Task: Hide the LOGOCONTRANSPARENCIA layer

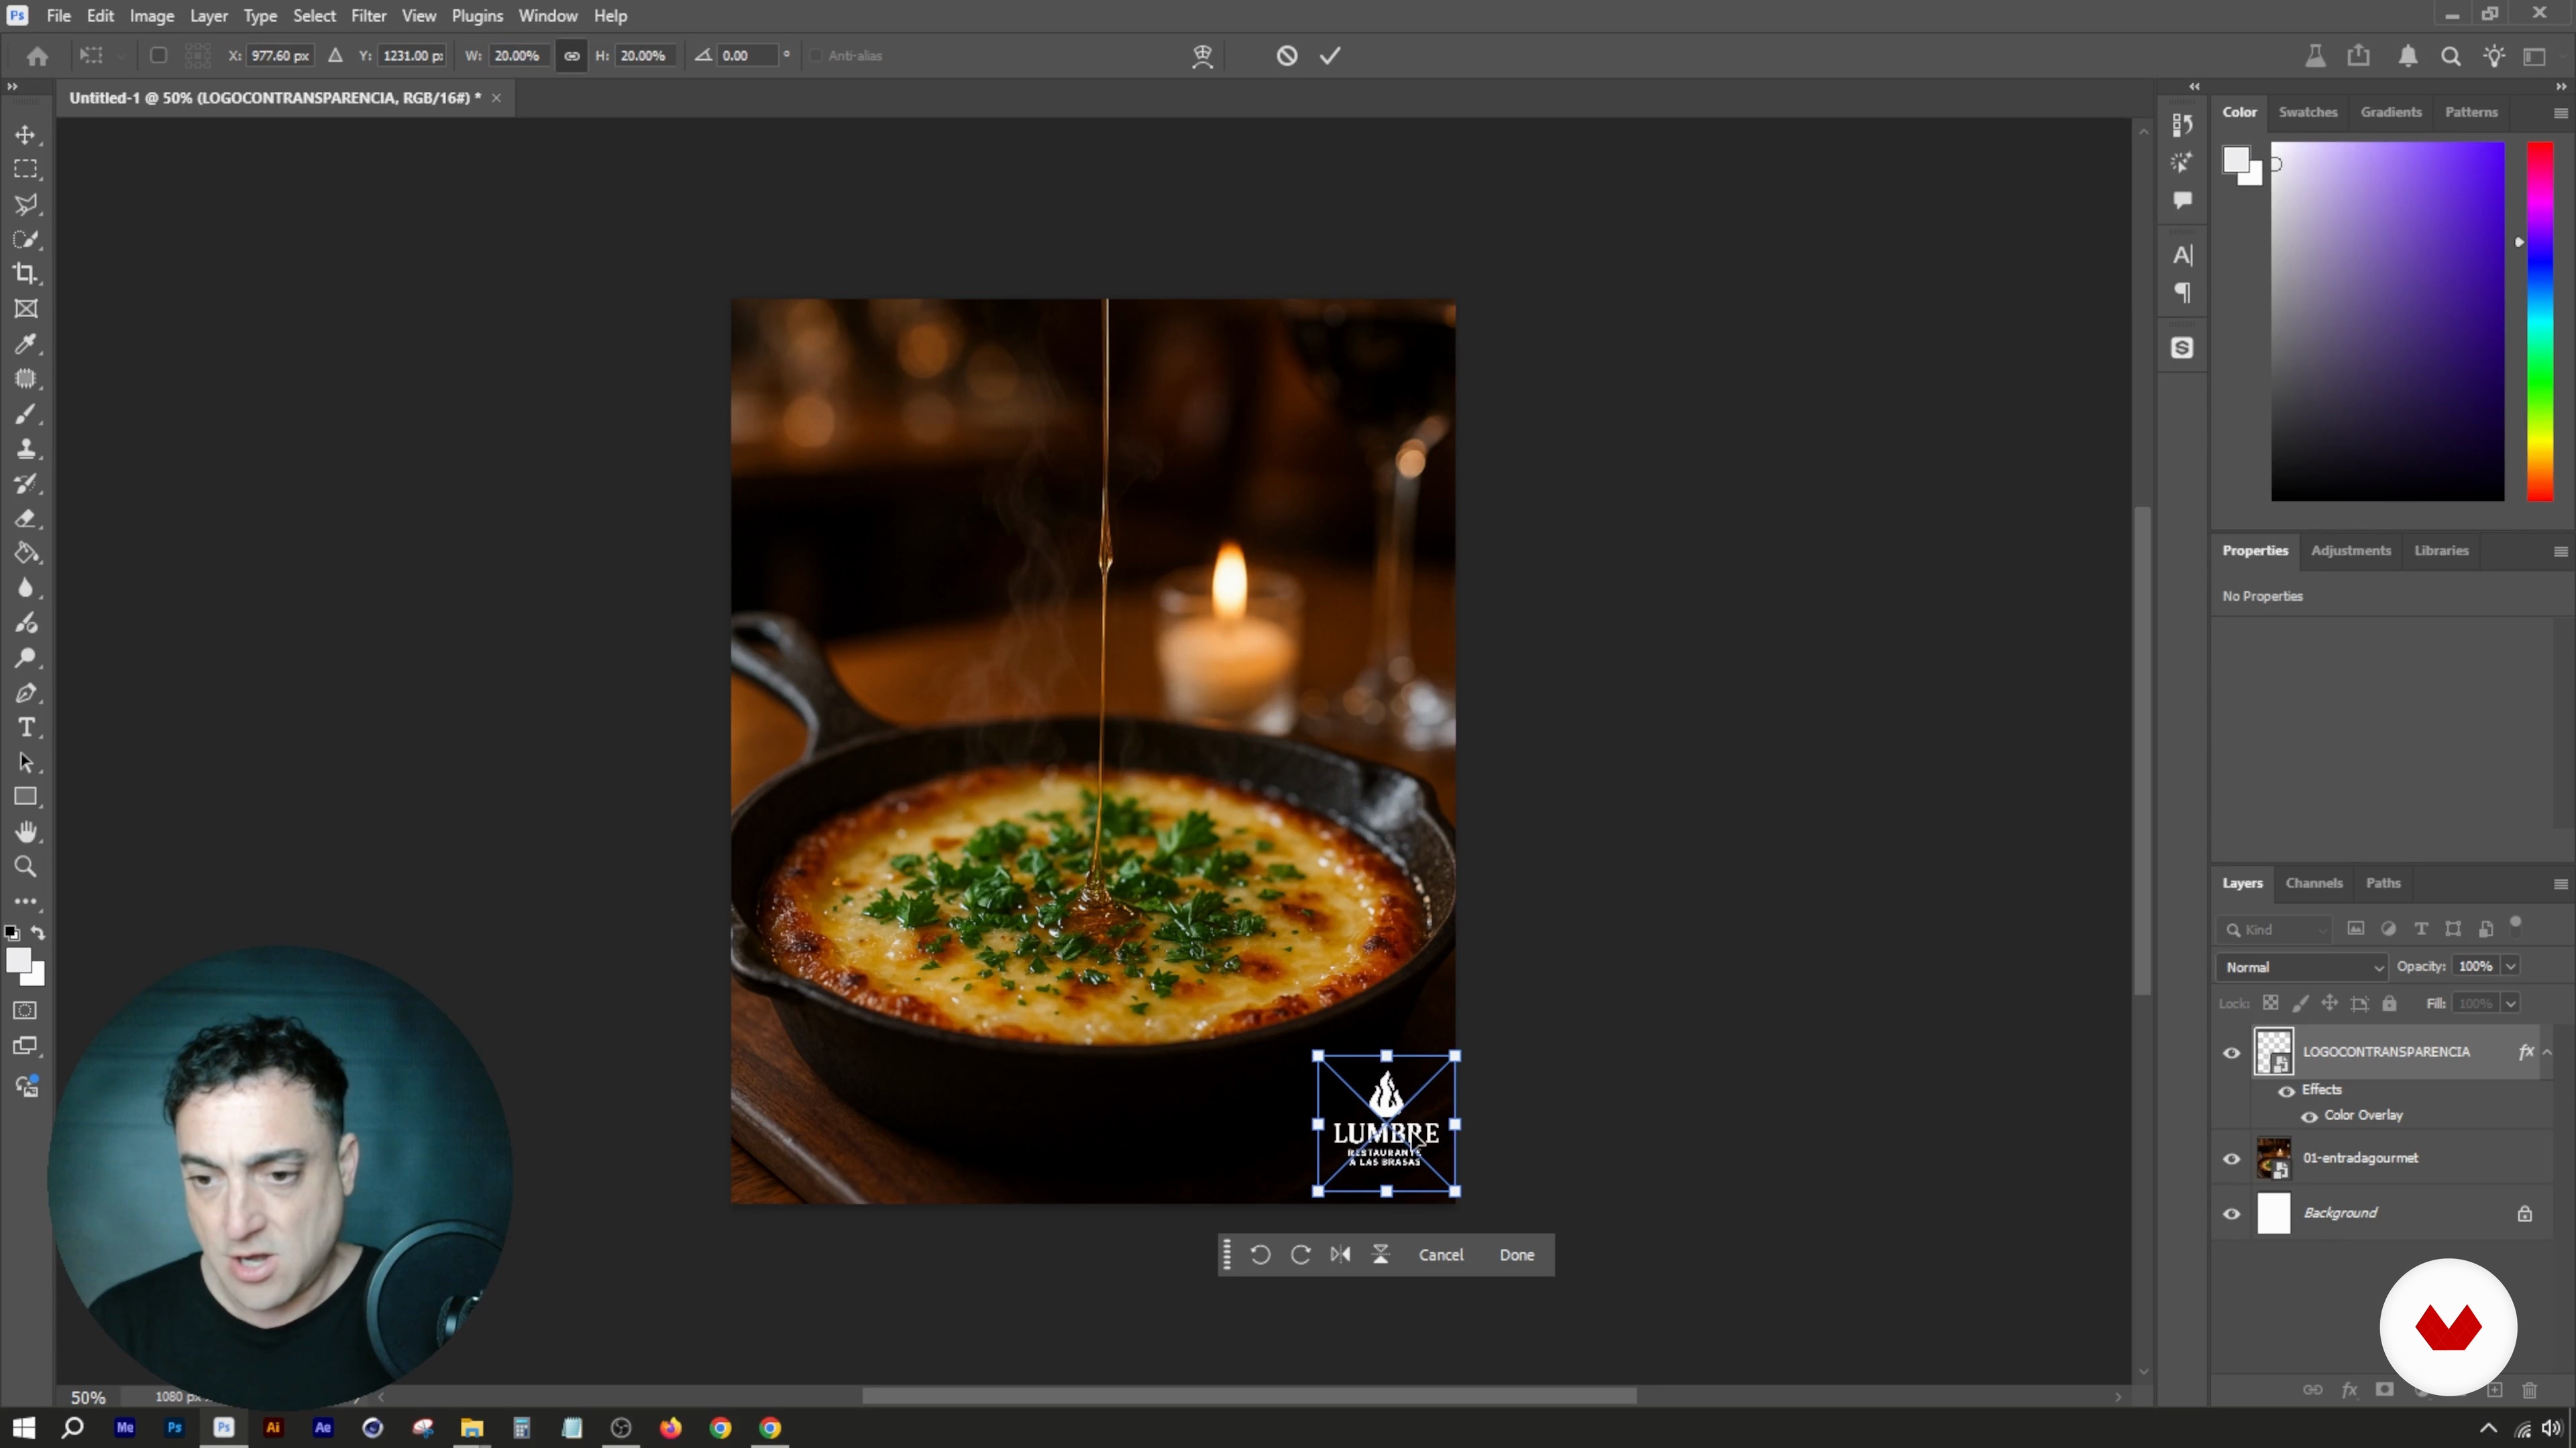Action: (x=2231, y=1052)
